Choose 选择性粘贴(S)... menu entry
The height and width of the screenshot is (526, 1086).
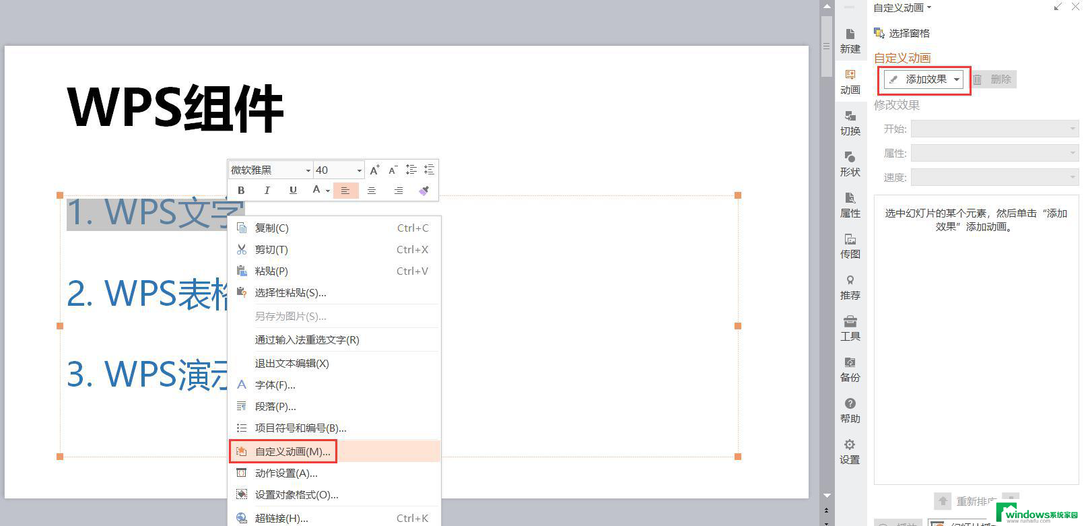(x=335, y=292)
